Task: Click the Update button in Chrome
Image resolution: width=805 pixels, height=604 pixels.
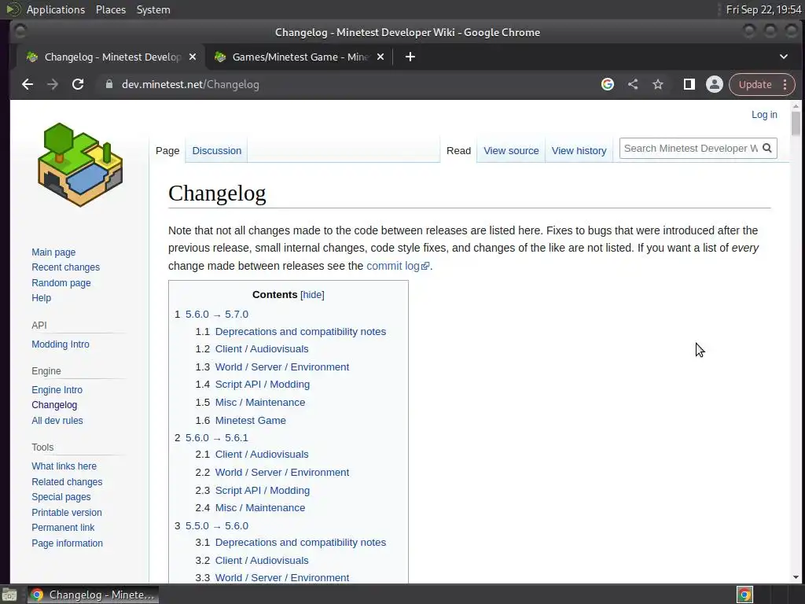Action: point(755,84)
